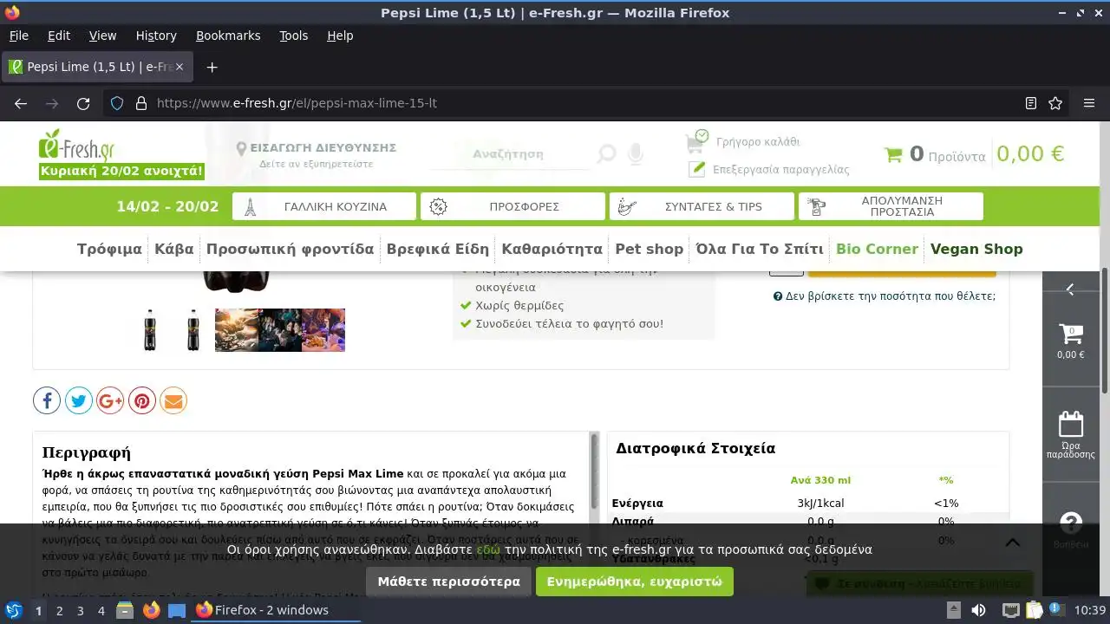Screen dimensions: 1110x624
Task: Click Μάθετε περισσότερα cookie button
Action: coord(448,582)
